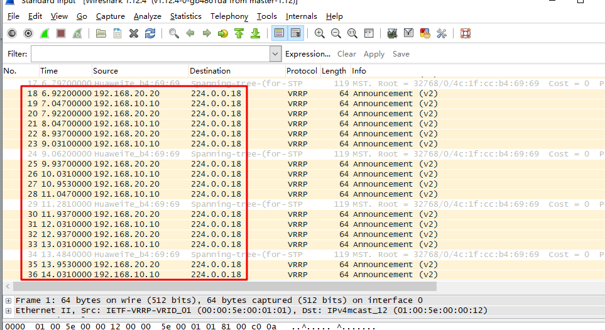Open the Telephony menu
This screenshot has width=605, height=330.
[229, 16]
